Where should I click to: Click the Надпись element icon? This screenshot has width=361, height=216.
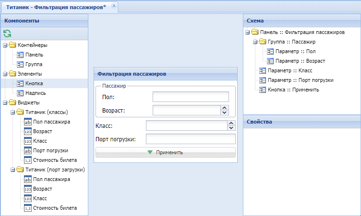20,93
